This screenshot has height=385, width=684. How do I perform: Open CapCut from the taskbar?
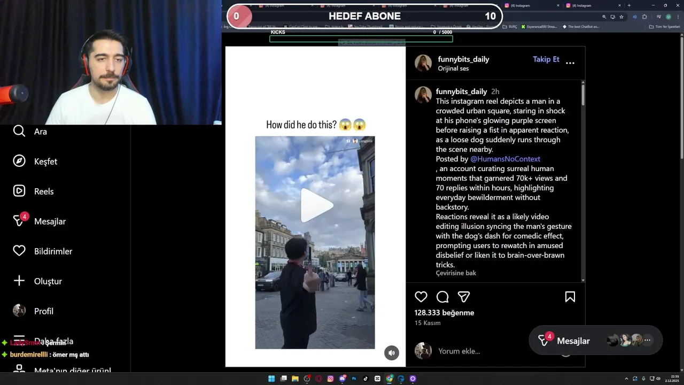tap(377, 379)
